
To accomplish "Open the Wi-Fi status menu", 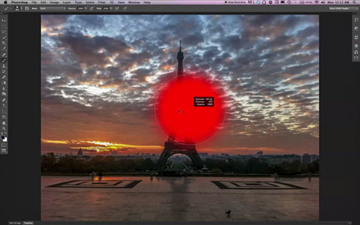I will [317, 2].
